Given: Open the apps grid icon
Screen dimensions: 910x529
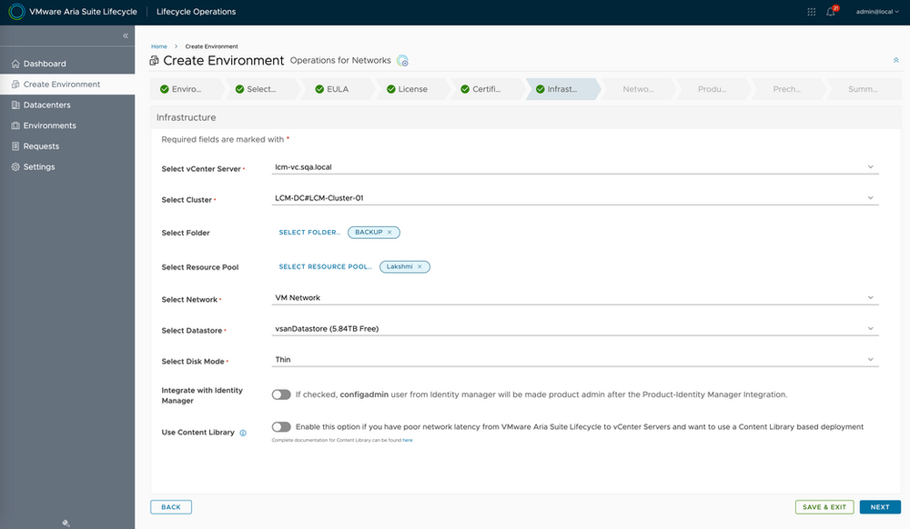Looking at the screenshot, I should [x=812, y=12].
